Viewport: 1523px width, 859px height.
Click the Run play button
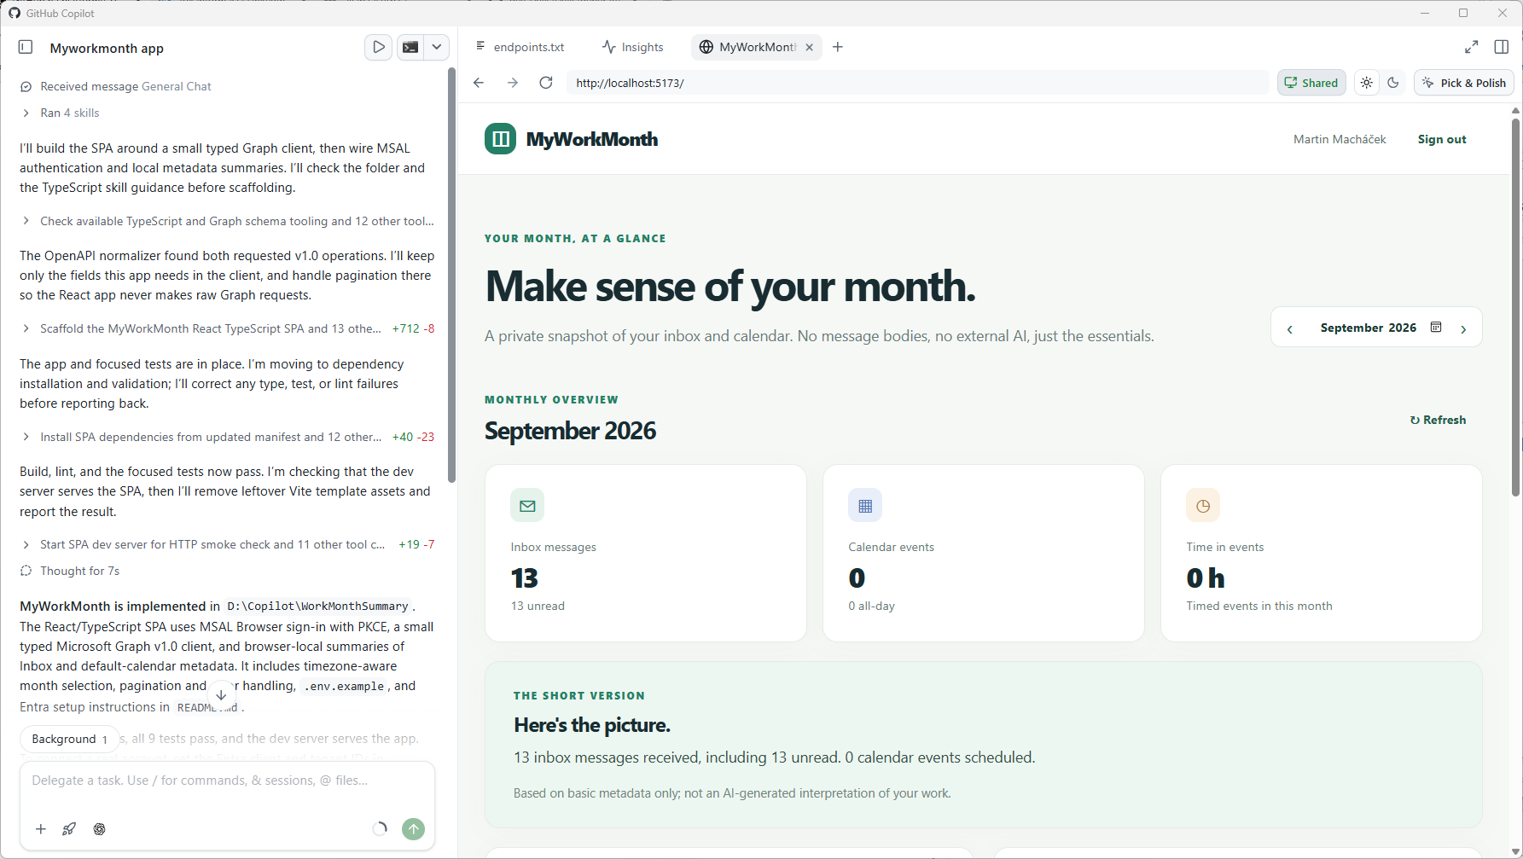point(379,47)
